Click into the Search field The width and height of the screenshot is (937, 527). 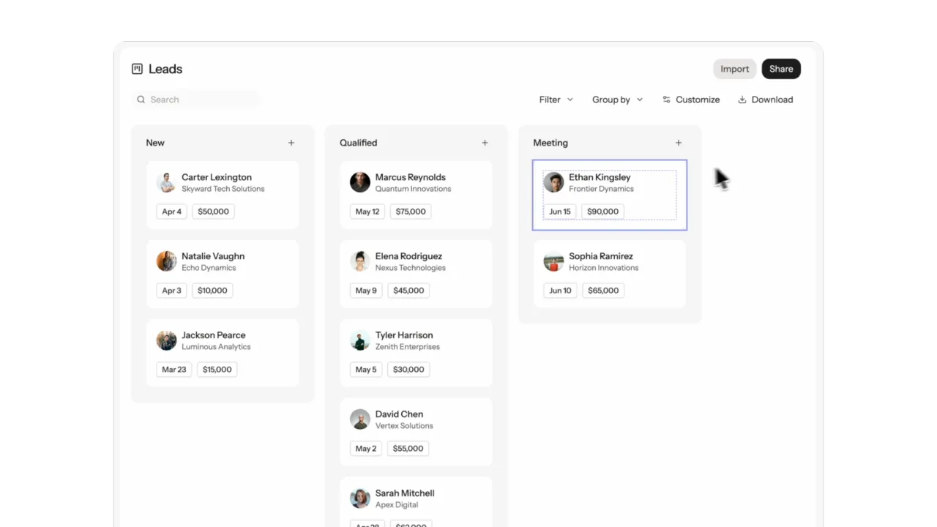196,100
